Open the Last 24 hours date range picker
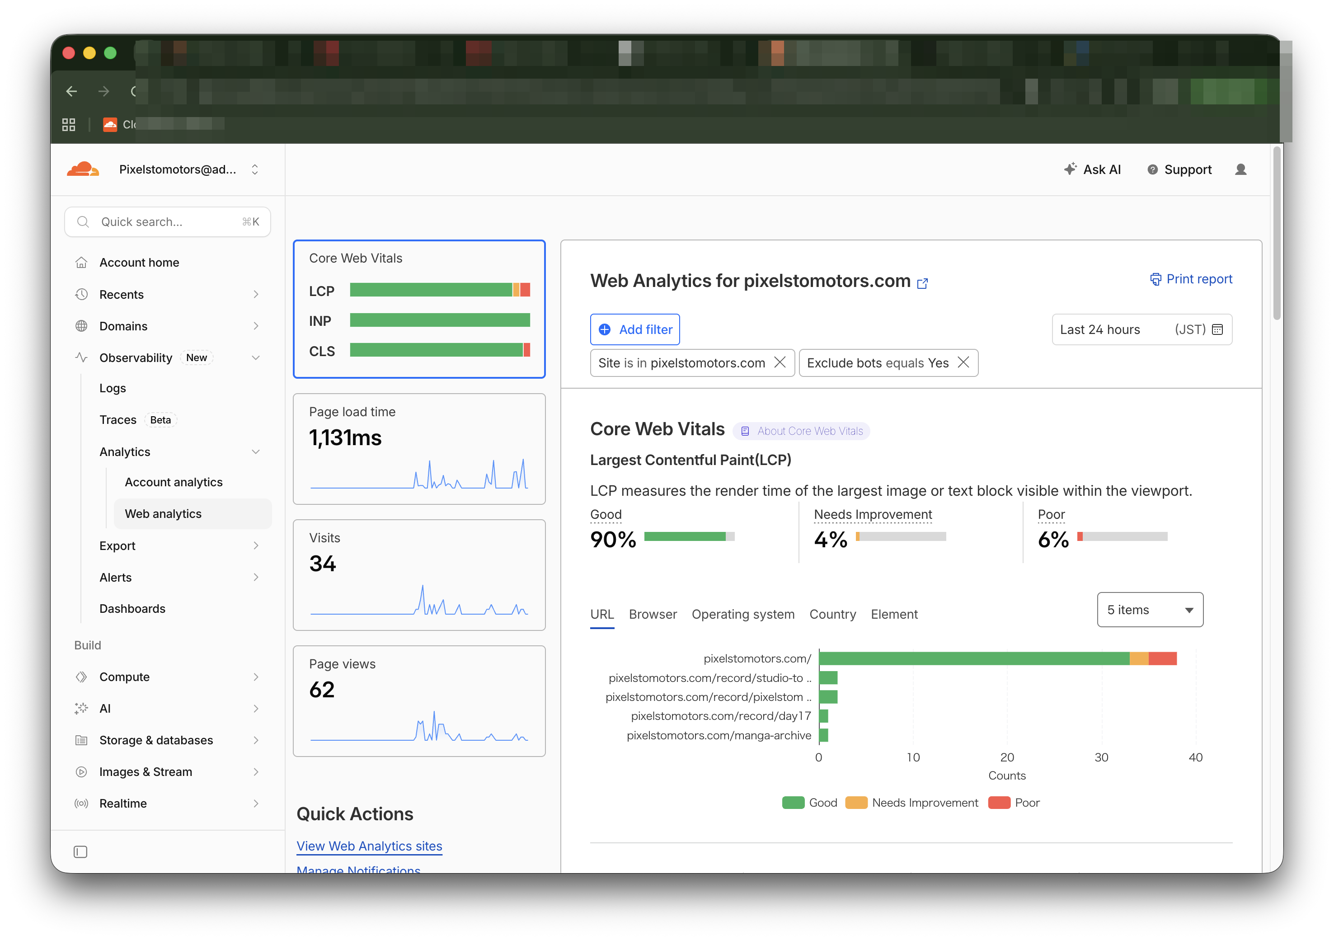The width and height of the screenshot is (1334, 940). coord(1141,329)
